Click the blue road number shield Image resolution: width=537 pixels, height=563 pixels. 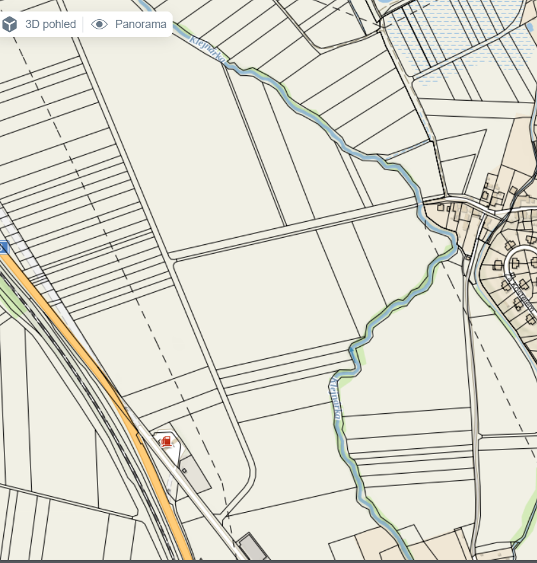click(x=3, y=247)
